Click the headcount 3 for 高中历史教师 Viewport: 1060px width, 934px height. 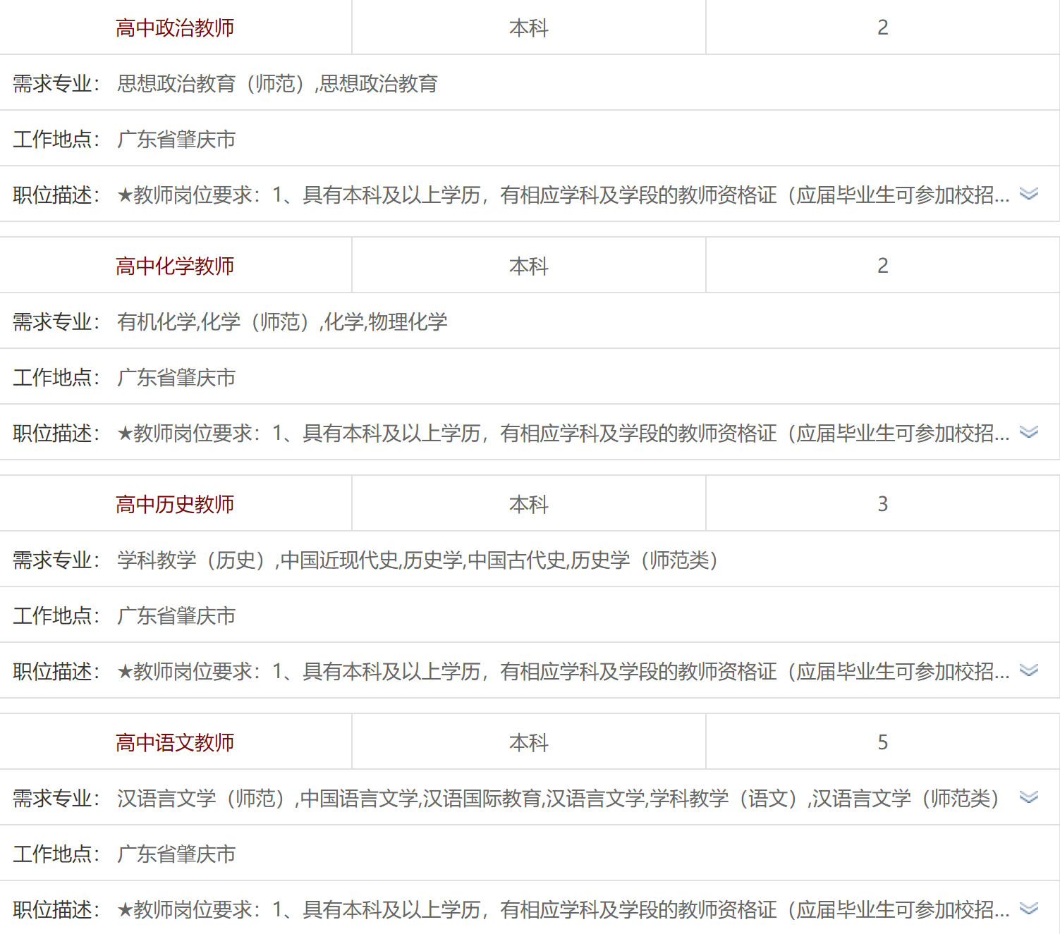click(x=882, y=504)
